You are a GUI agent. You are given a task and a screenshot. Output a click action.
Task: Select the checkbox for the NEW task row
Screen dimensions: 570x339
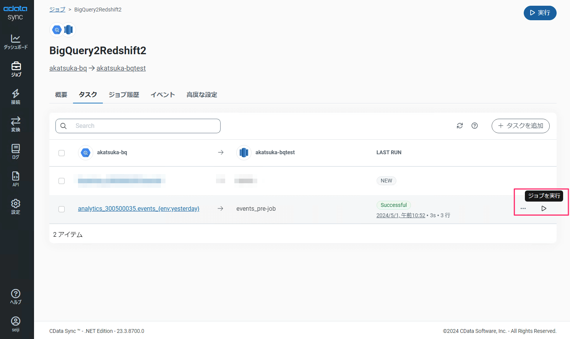click(x=62, y=181)
